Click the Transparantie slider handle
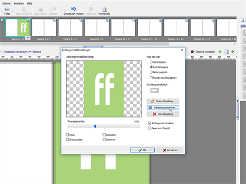Viewport: 246px width, 184px height. click(x=95, y=126)
